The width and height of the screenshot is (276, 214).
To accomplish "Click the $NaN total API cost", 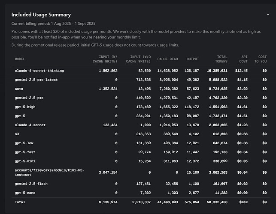I will pos(243,202).
